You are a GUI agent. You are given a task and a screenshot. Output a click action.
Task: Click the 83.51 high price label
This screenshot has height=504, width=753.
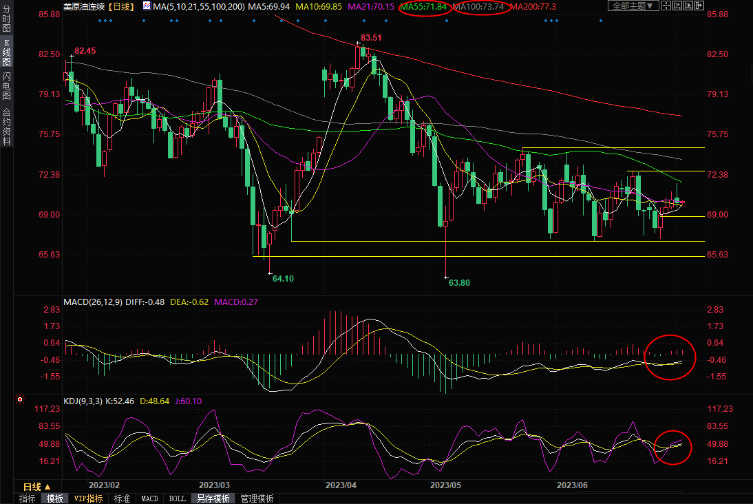[x=371, y=37]
